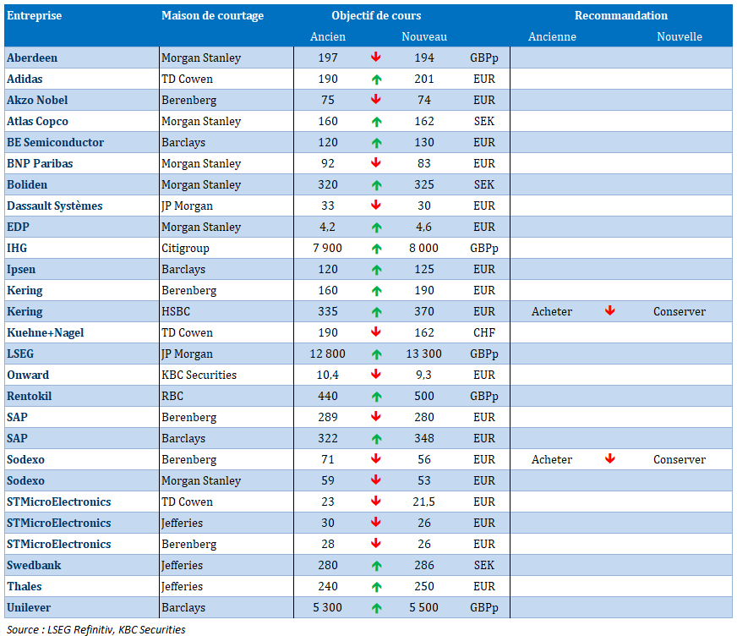This screenshot has width=737, height=636.
Task: Select the red arrow in the Kuehne+Nagel row
Action: pos(376,332)
